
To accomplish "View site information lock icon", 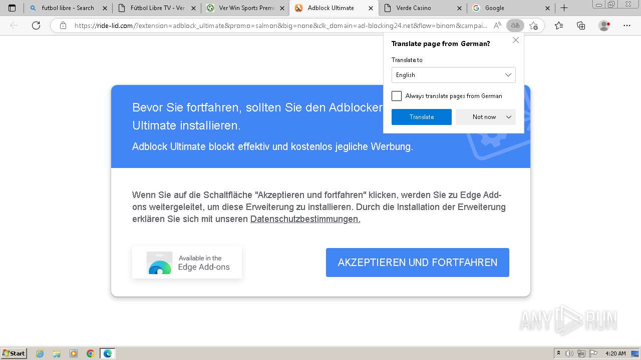I will point(63,25).
